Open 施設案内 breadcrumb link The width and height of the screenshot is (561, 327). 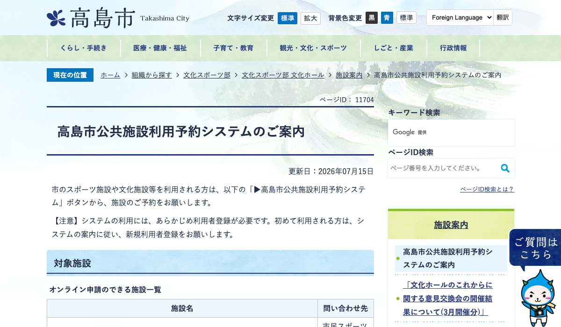click(x=349, y=75)
